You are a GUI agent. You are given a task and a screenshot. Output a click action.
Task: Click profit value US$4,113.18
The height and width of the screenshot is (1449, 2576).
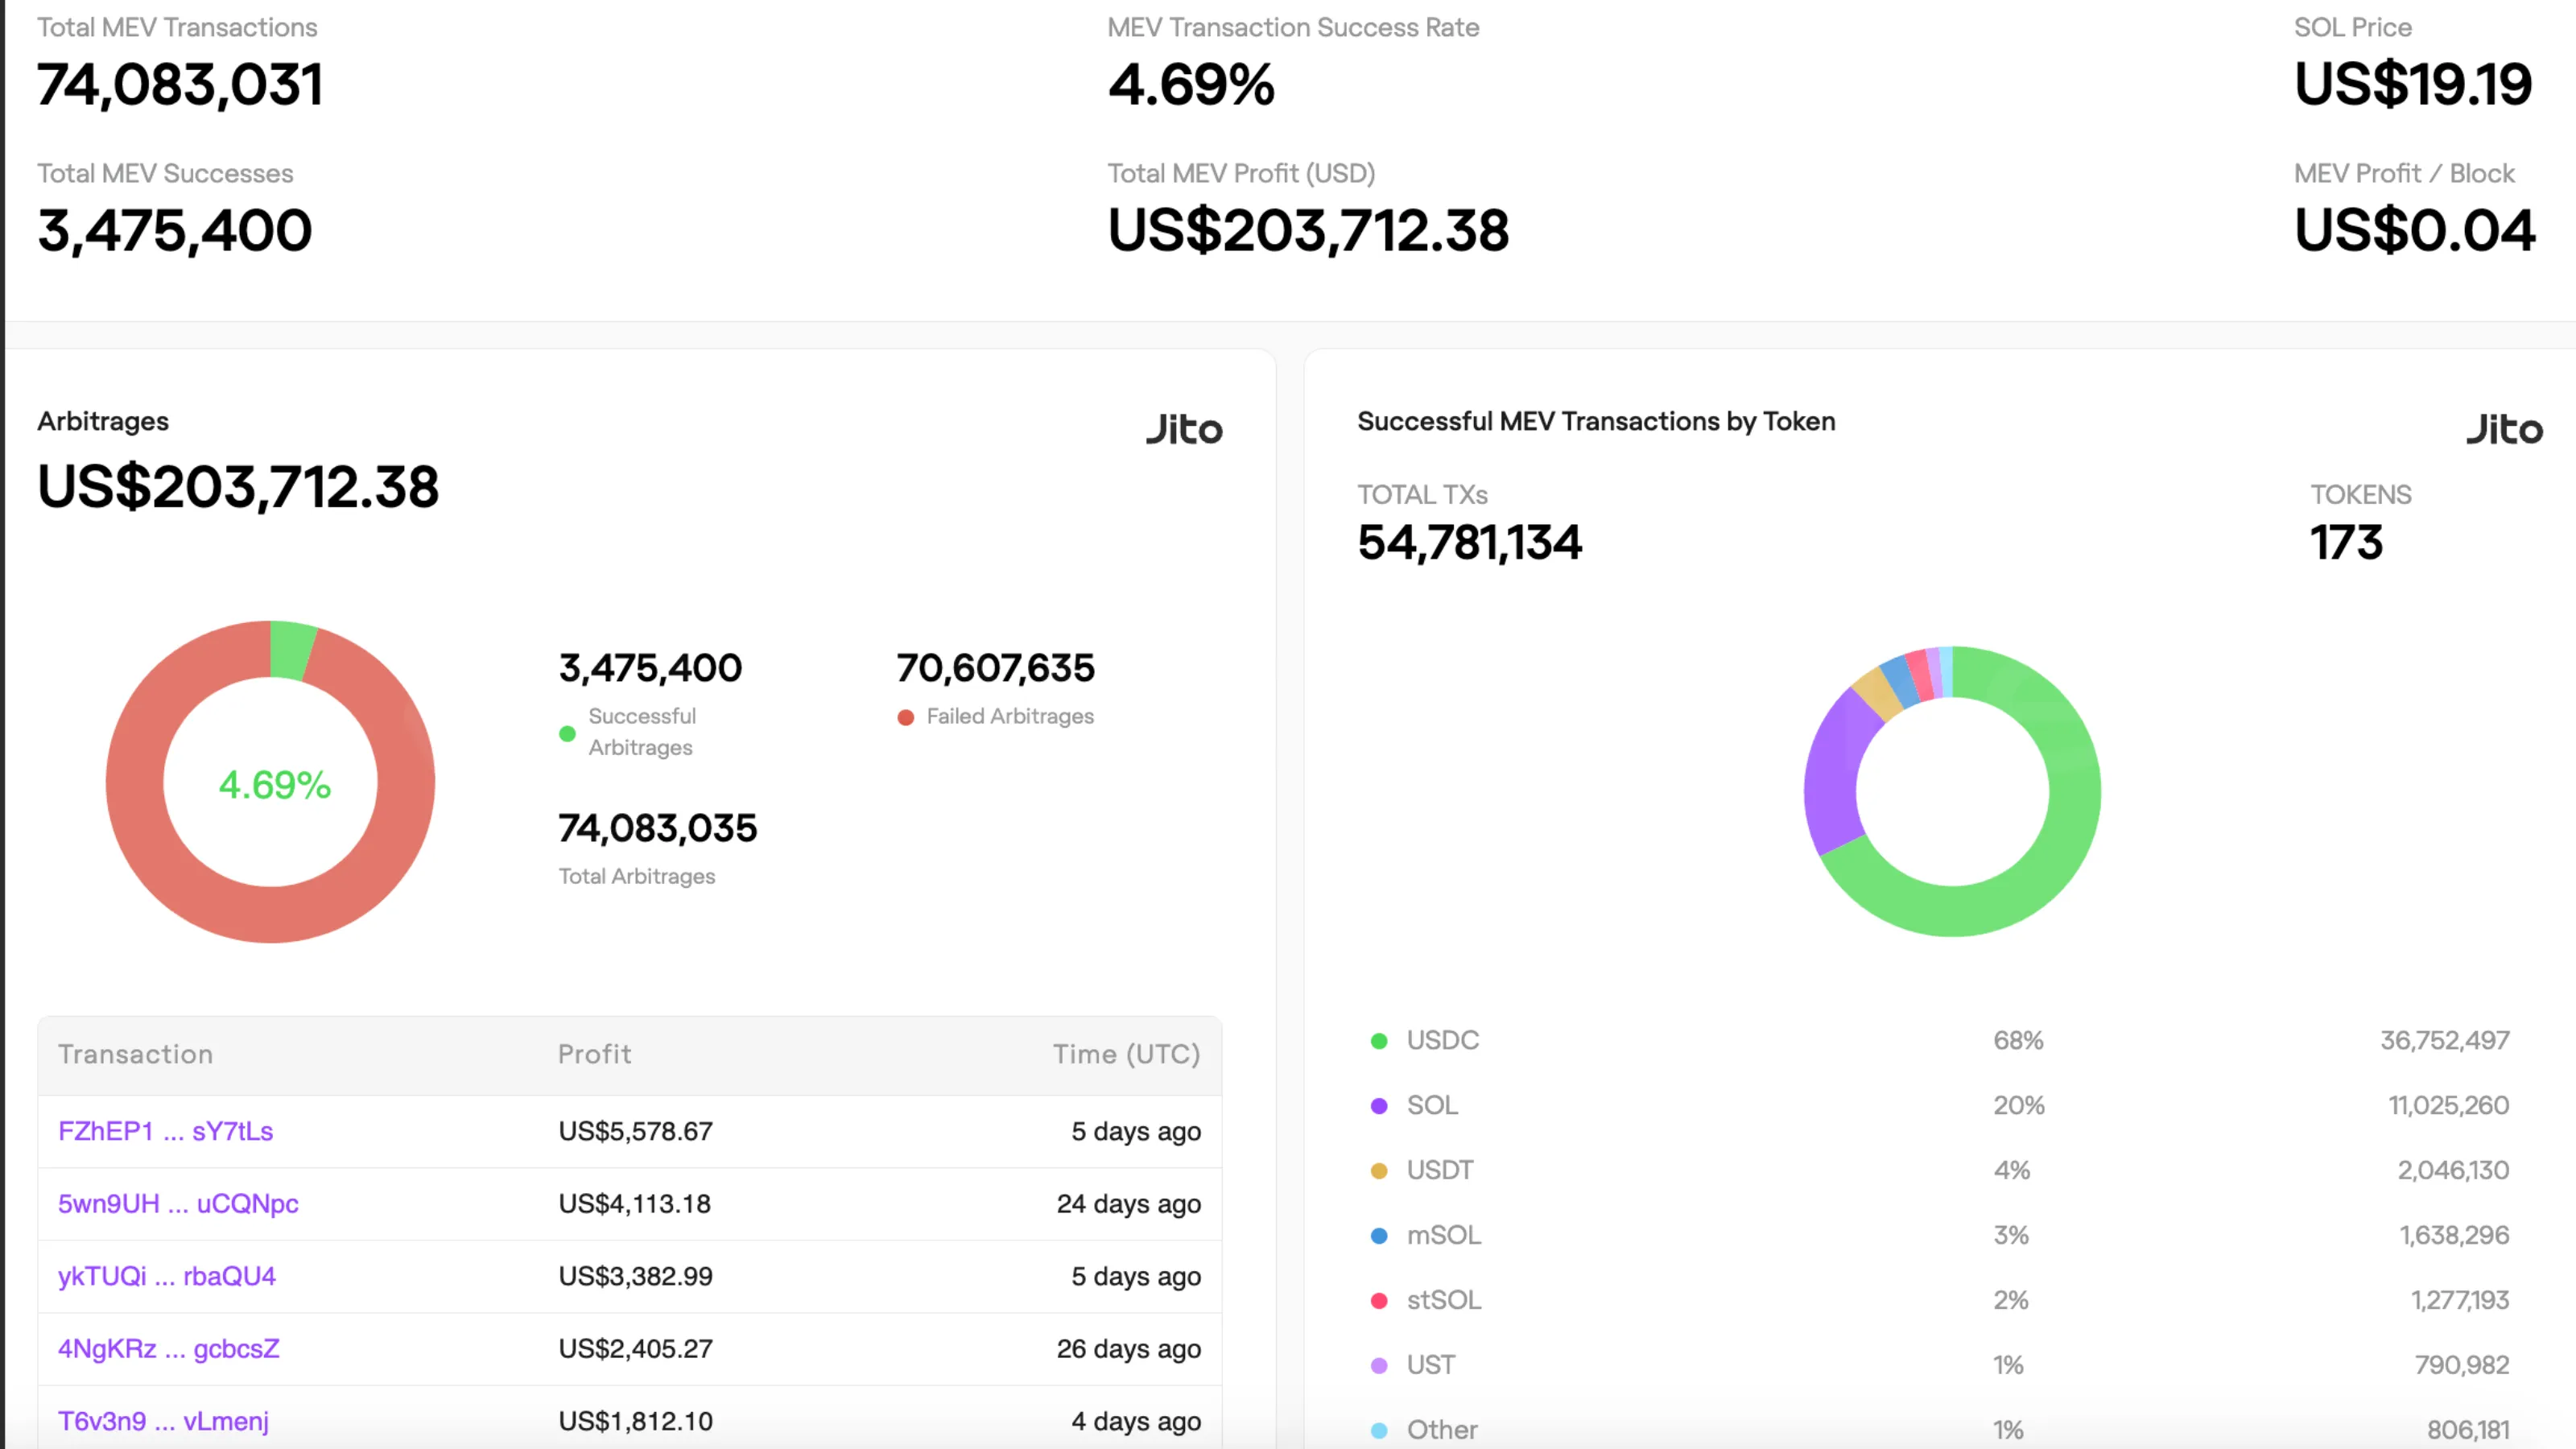click(634, 1203)
